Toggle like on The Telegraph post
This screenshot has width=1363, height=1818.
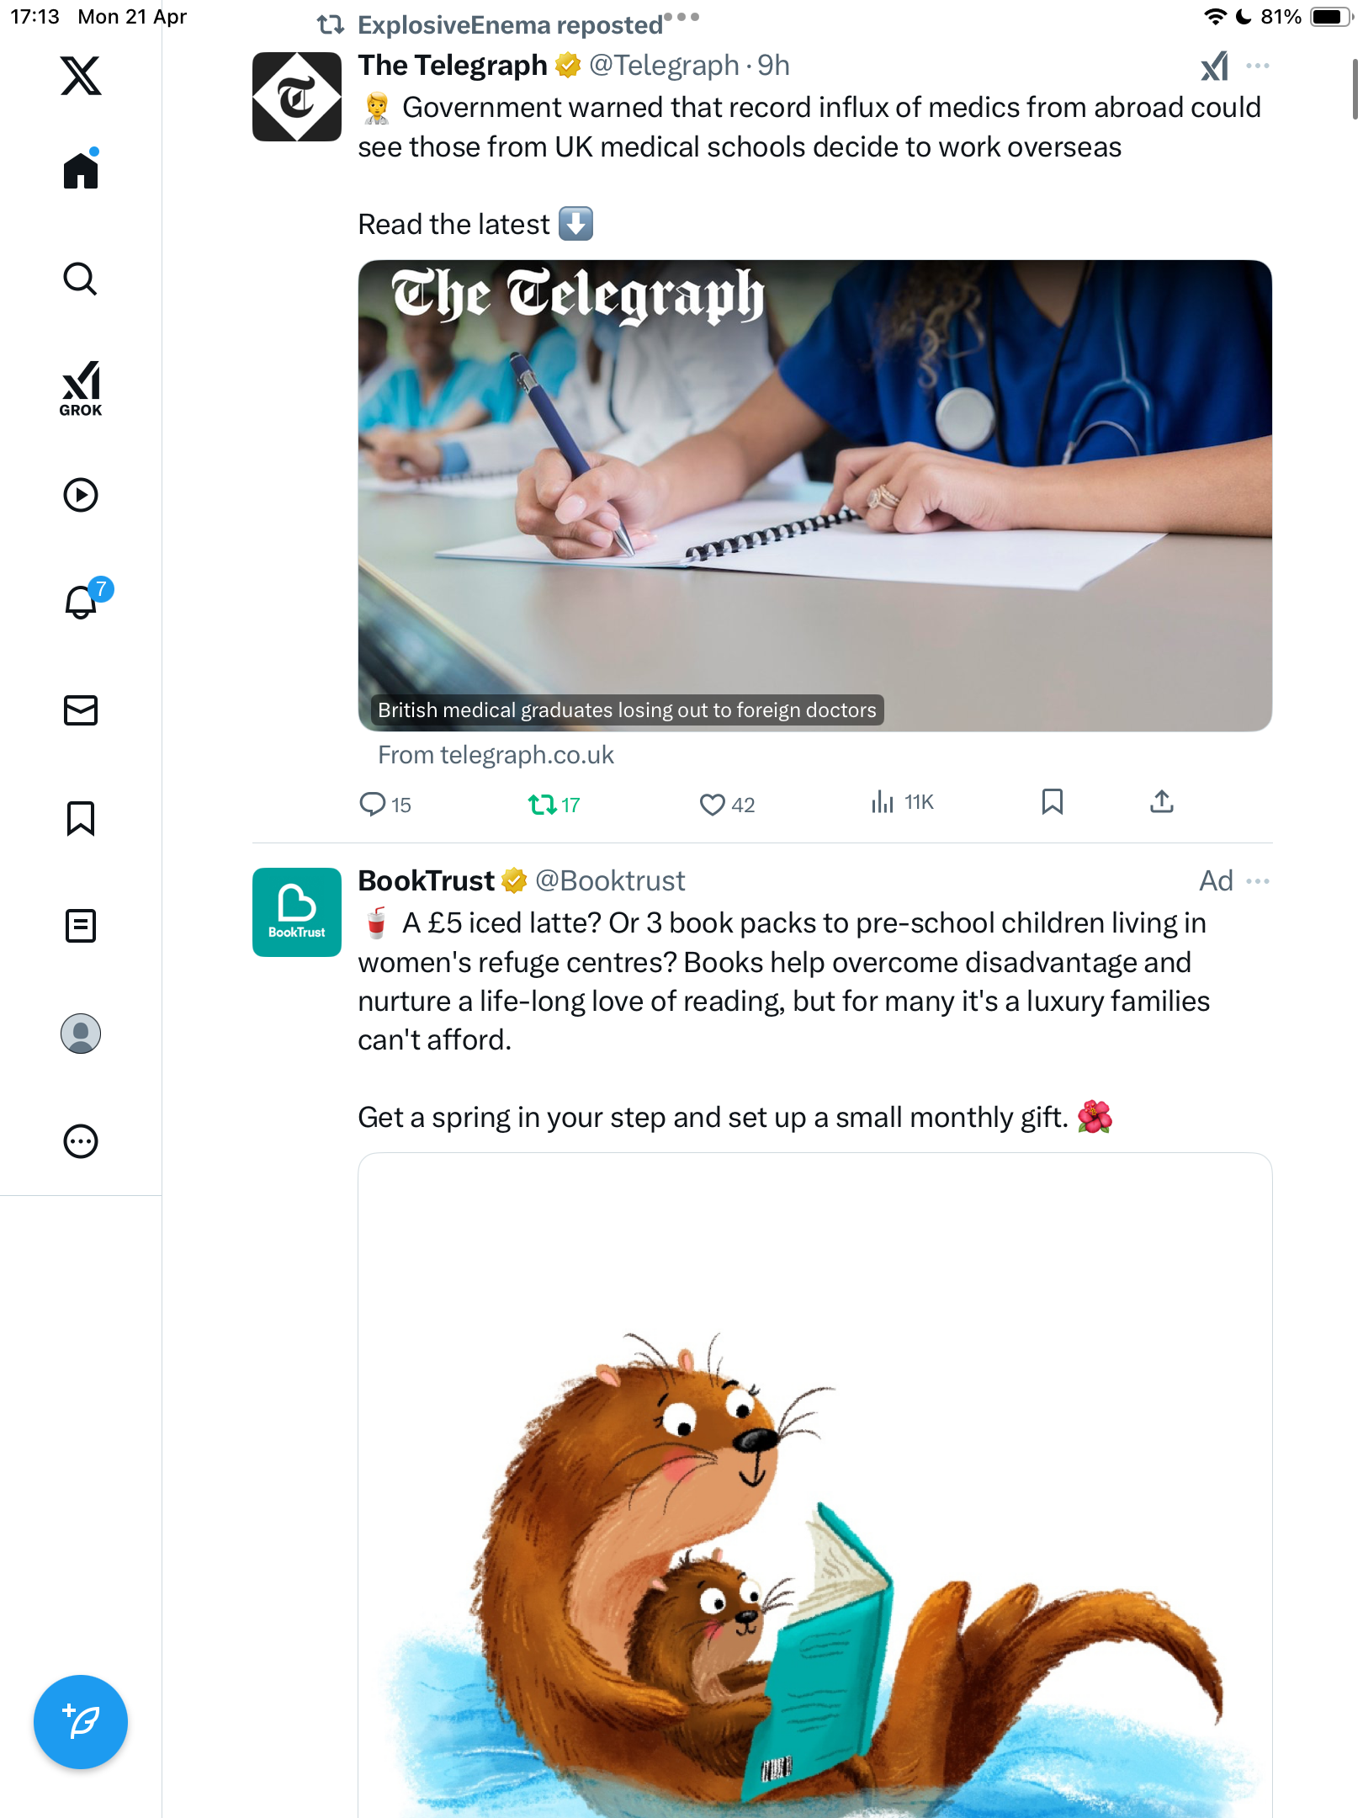pyautogui.click(x=728, y=805)
